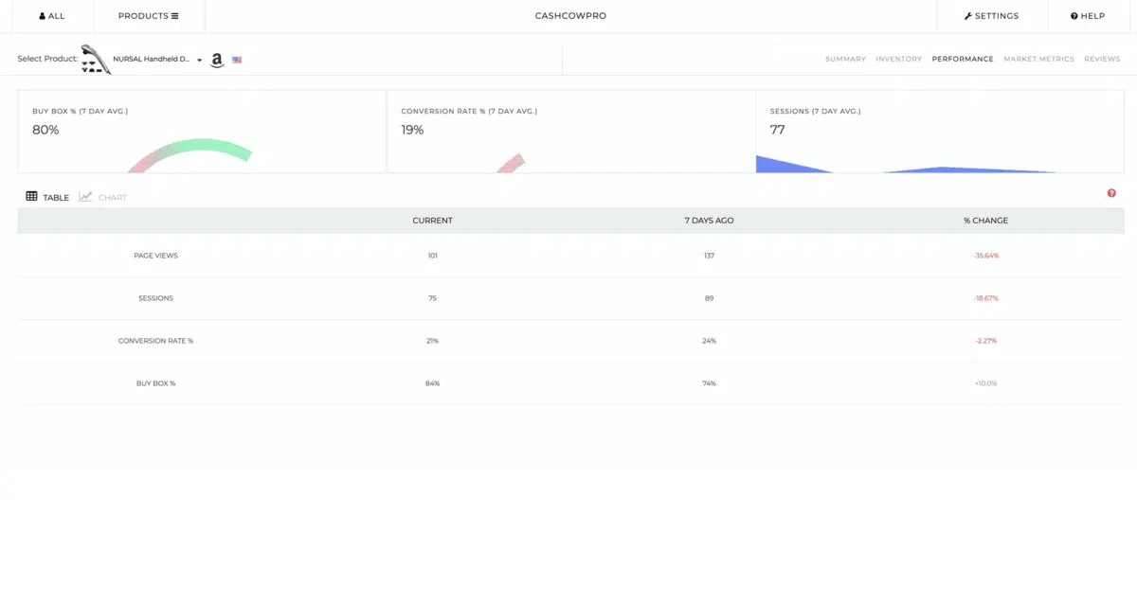Click the Amazon marketplace logo icon
The width and height of the screenshot is (1137, 604).
tap(217, 61)
